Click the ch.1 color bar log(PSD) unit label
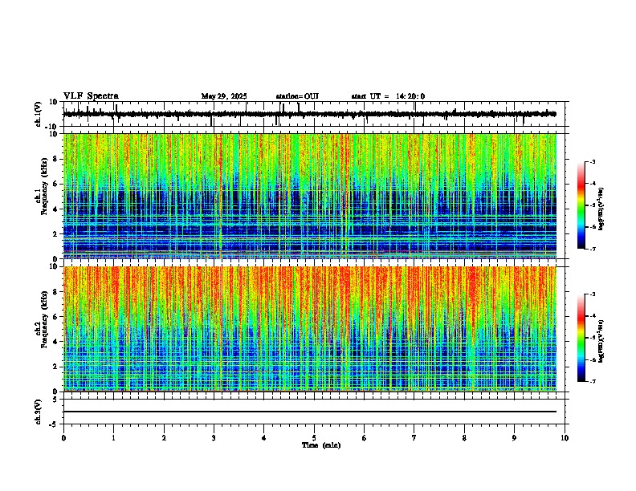636x491 pixels. [x=601, y=209]
